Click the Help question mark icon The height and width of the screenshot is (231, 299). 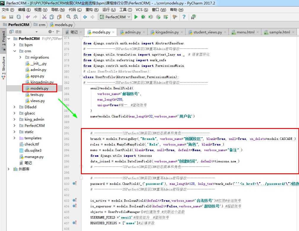(x=184, y=17)
